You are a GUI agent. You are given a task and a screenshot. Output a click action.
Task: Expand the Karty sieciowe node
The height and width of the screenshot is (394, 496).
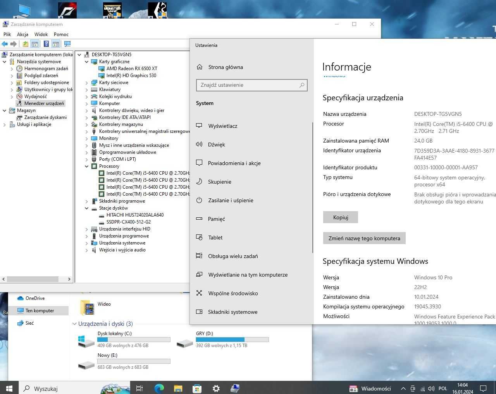coord(87,83)
